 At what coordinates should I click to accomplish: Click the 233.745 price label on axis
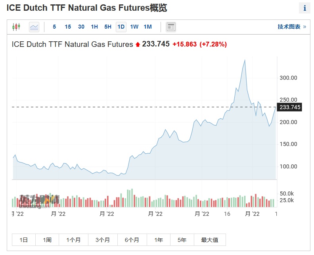pos(290,107)
